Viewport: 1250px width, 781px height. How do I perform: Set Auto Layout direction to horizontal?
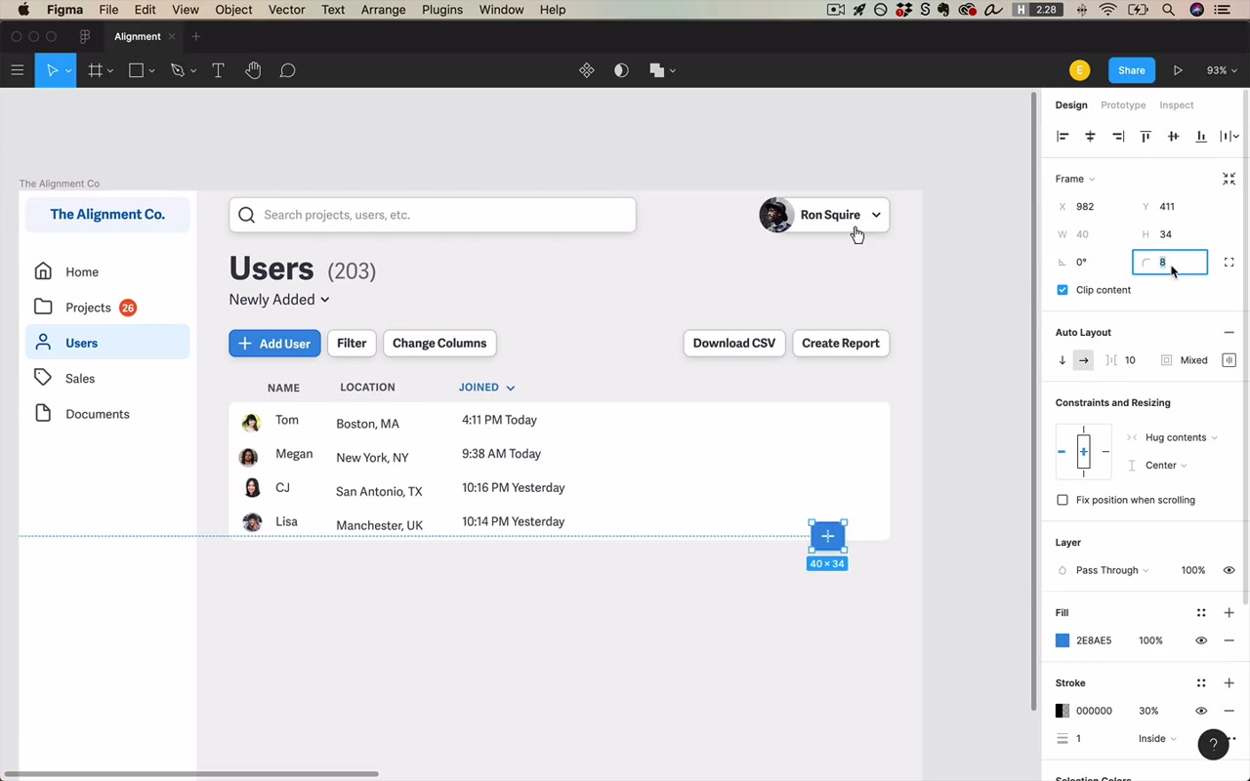coord(1083,360)
